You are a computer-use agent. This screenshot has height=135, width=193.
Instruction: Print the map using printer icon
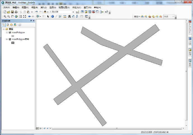16,12
